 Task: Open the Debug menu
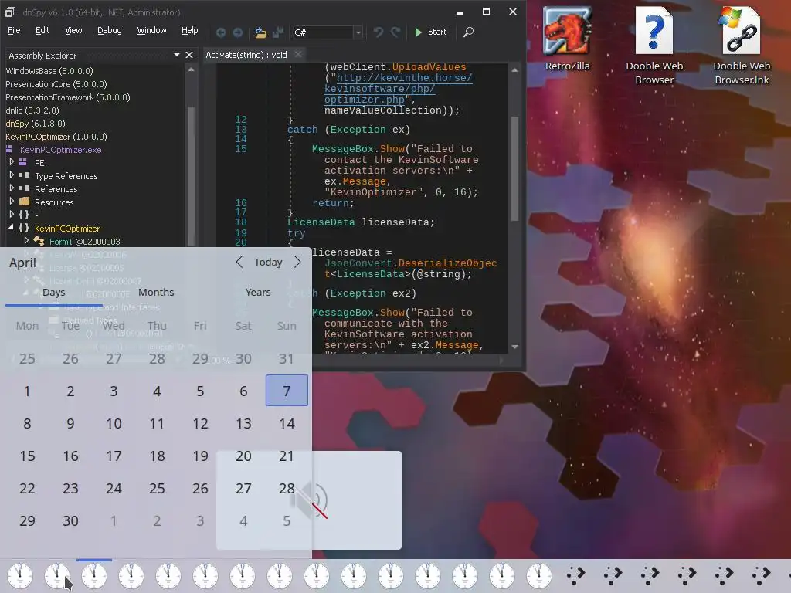tap(110, 30)
